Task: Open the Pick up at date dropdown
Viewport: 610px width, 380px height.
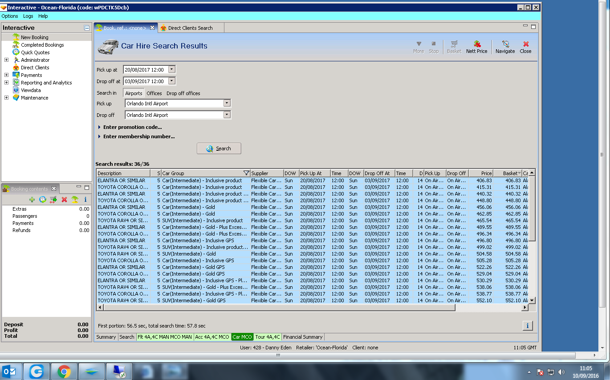Action: click(x=172, y=70)
